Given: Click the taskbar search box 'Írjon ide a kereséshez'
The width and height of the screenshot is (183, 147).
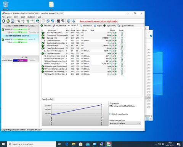Looking at the screenshot, I should coord(32,144).
